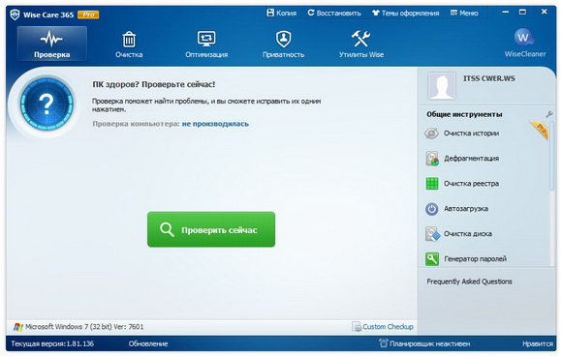This screenshot has width=562, height=357.
Task: Open Дефрагментация disk icon
Action: click(432, 159)
